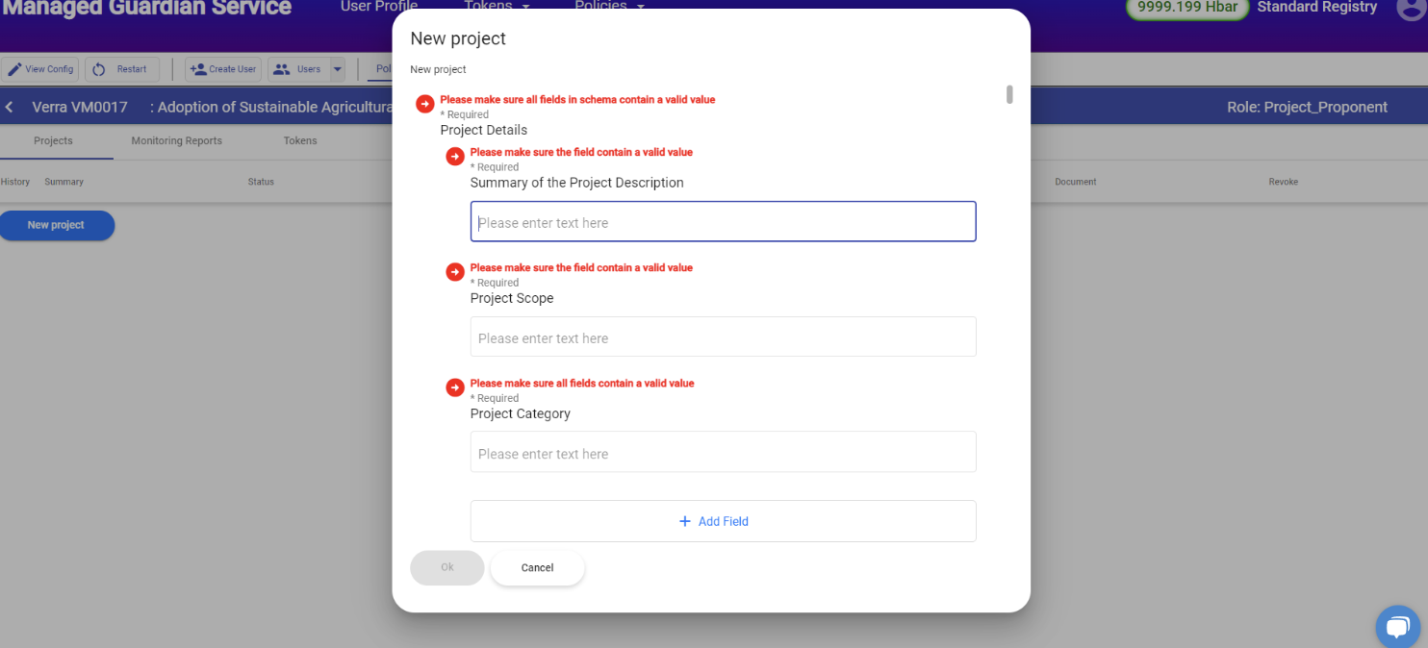
Task: Click the back chevron beside Verra VM0017
Action: click(10, 107)
